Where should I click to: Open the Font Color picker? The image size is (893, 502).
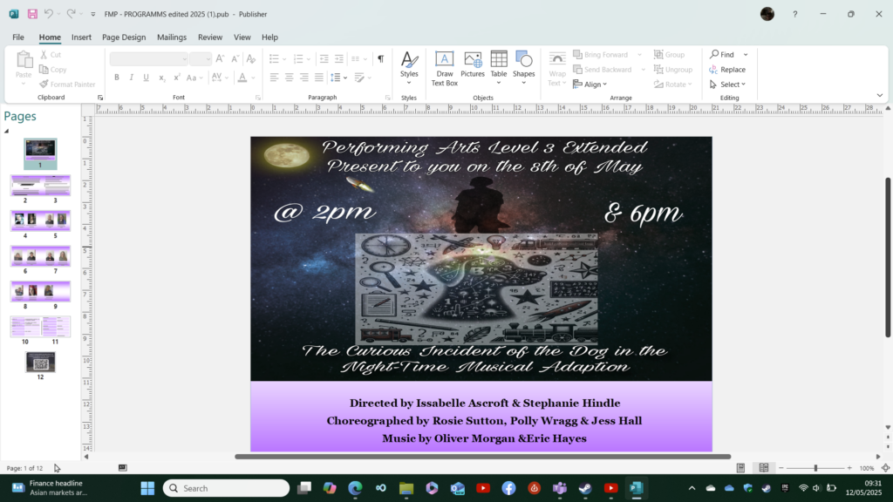(242, 78)
